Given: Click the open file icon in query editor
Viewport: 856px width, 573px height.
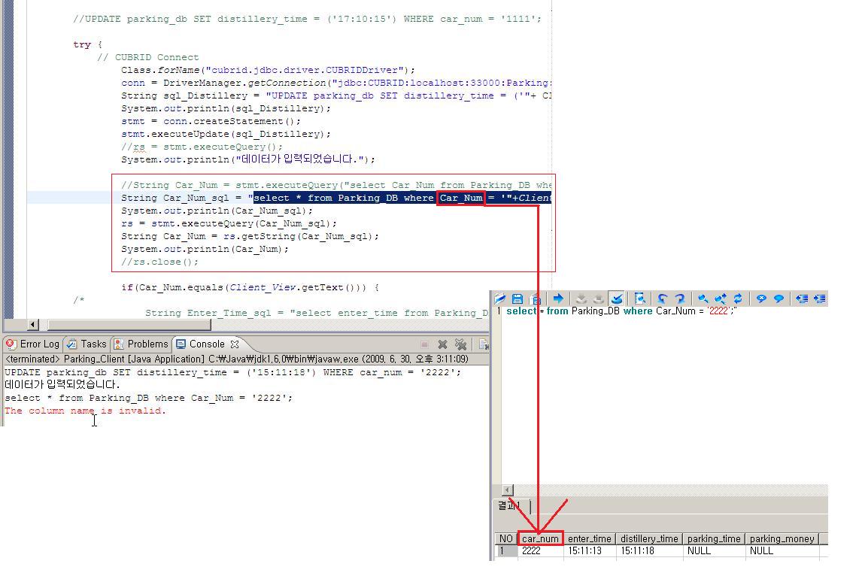Looking at the screenshot, I should coord(500,299).
